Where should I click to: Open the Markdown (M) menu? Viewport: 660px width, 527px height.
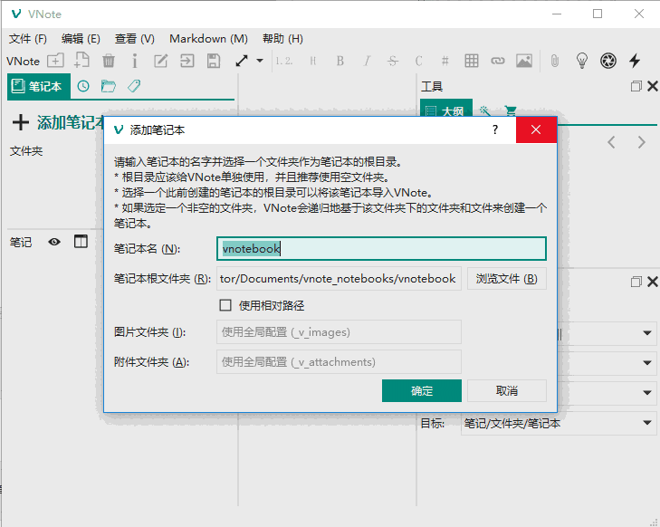pos(208,39)
